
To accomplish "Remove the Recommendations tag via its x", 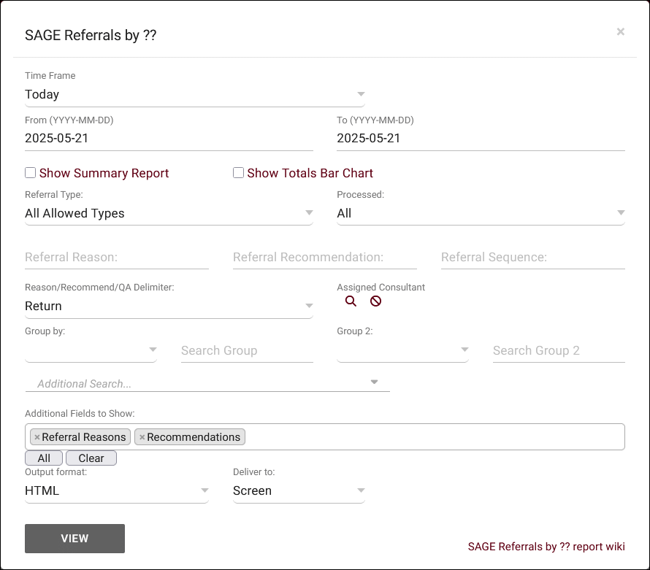I will click(x=142, y=437).
